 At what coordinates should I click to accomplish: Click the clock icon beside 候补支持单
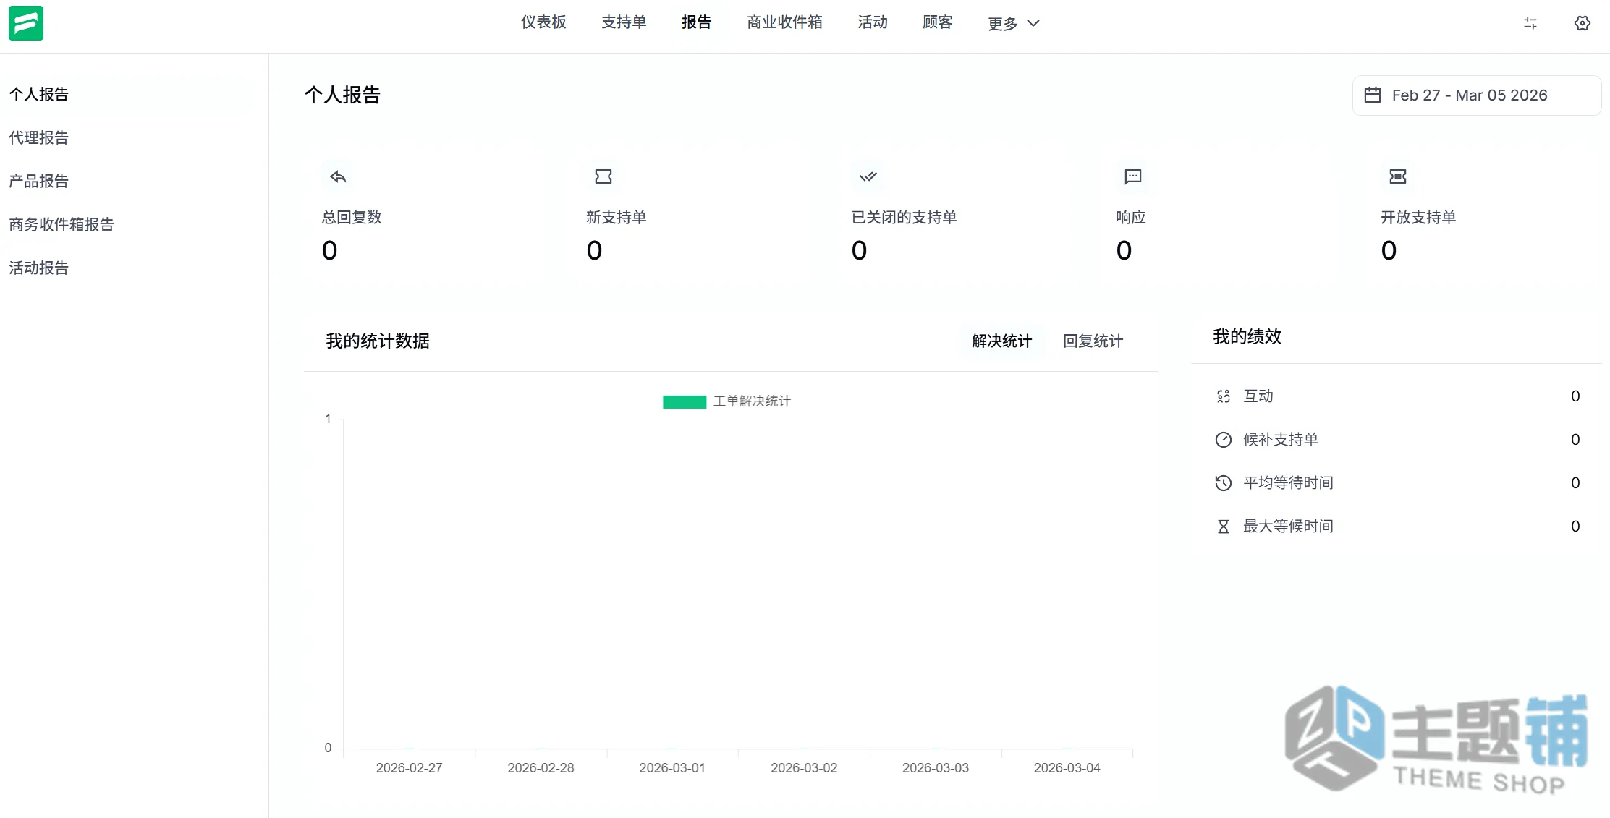(x=1224, y=440)
